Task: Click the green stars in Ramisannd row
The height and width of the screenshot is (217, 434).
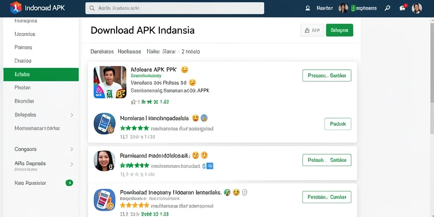Action: pyautogui.click(x=134, y=166)
